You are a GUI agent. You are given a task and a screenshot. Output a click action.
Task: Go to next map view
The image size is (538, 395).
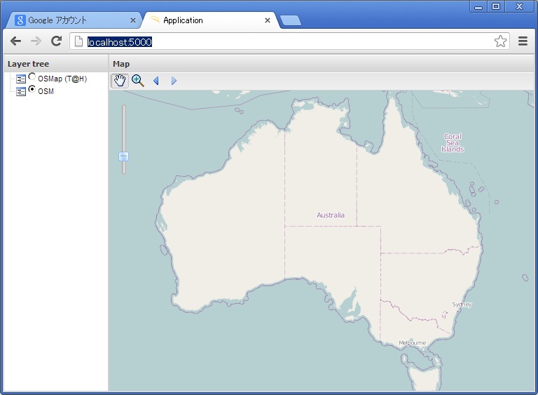174,81
